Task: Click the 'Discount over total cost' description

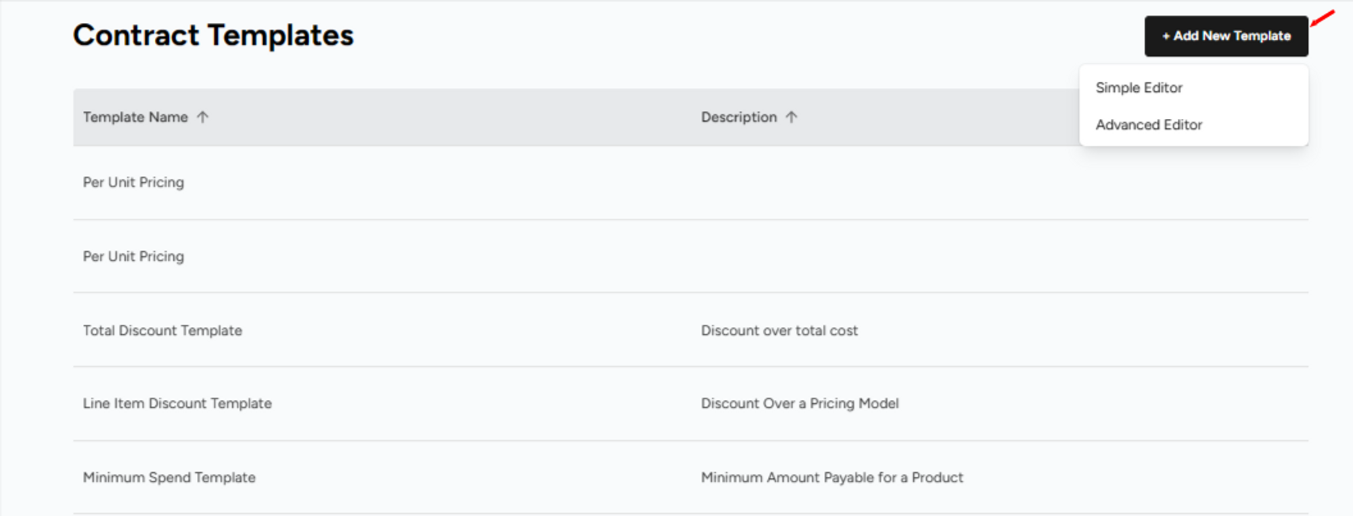Action: pyautogui.click(x=779, y=330)
